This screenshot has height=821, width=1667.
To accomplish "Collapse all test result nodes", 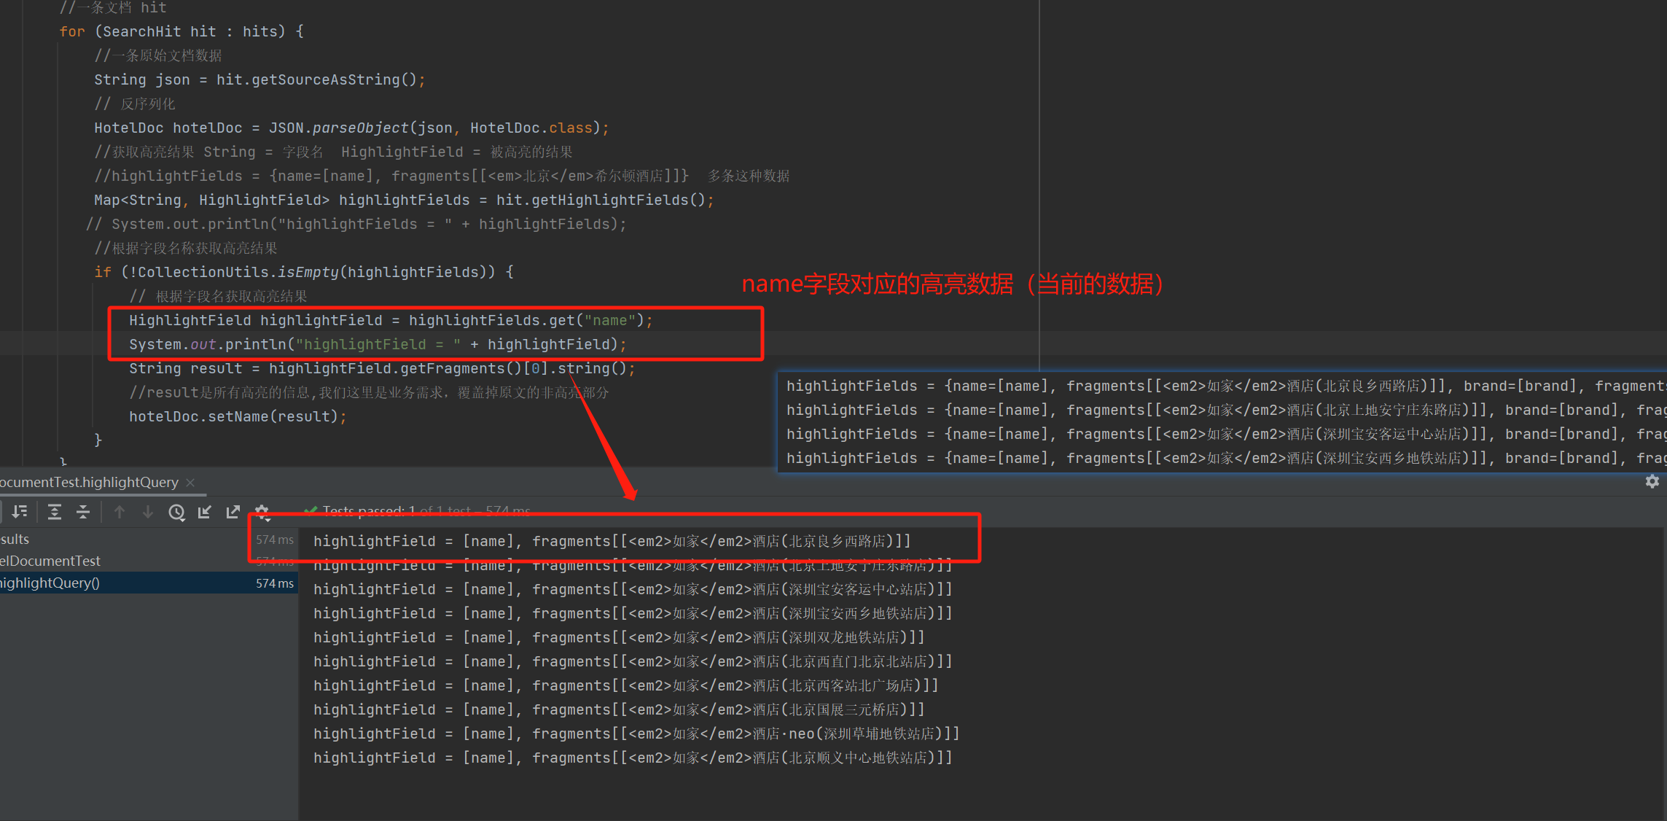I will 83,512.
